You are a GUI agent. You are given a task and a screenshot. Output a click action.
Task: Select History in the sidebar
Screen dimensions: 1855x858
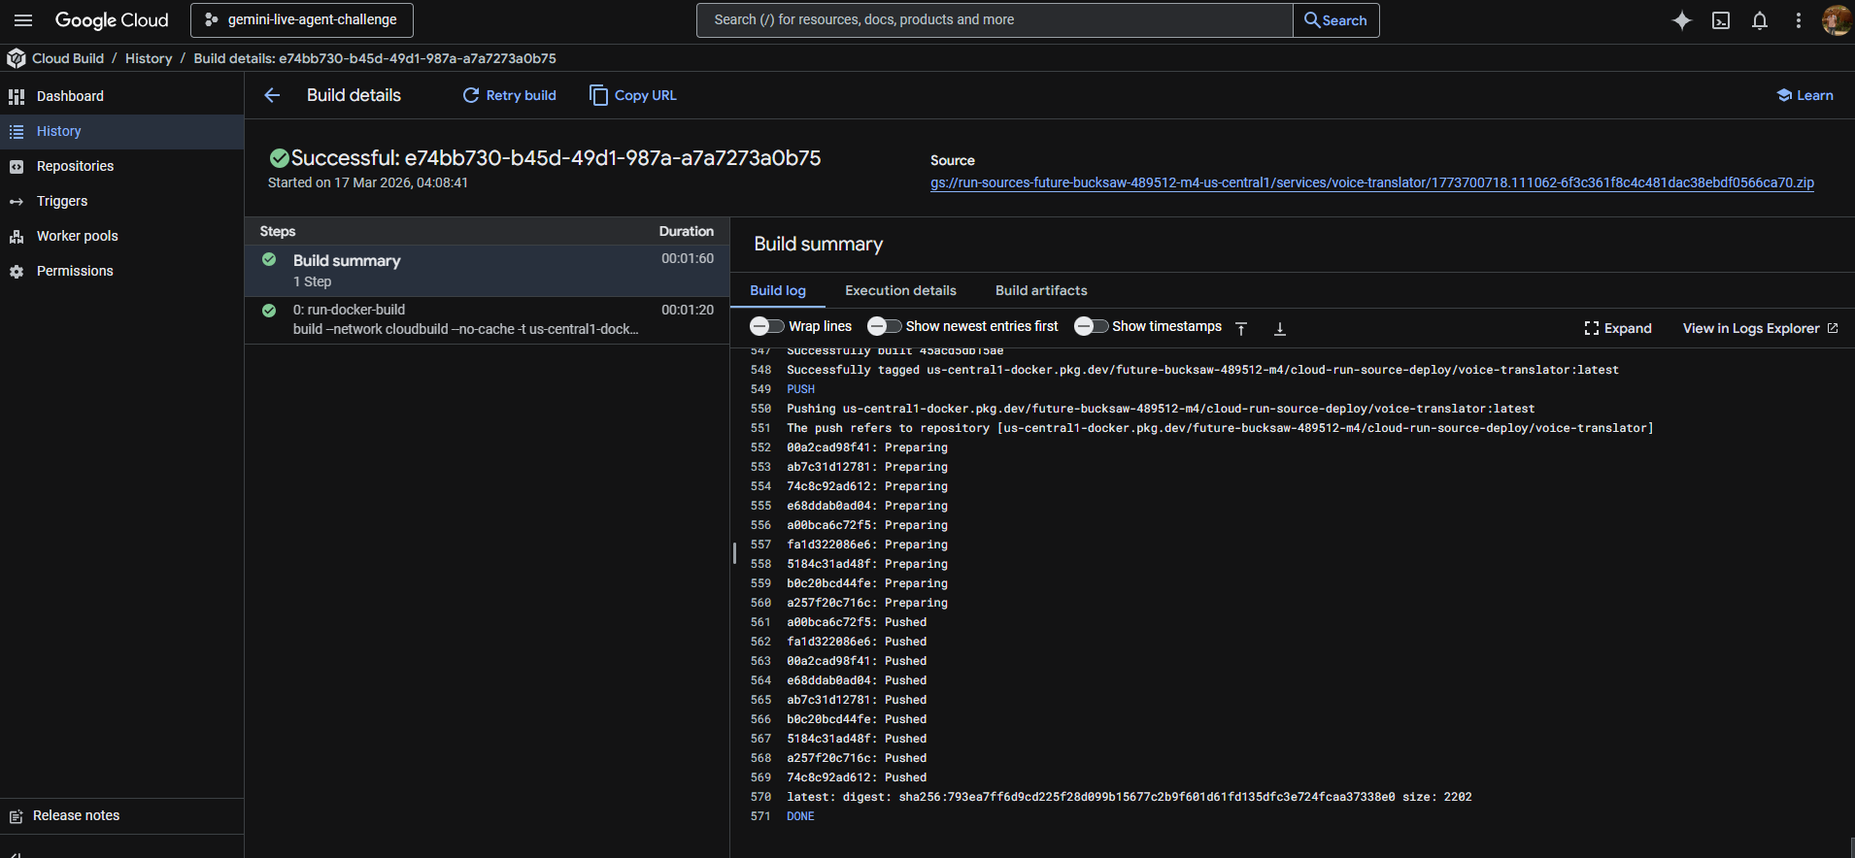pos(121,131)
